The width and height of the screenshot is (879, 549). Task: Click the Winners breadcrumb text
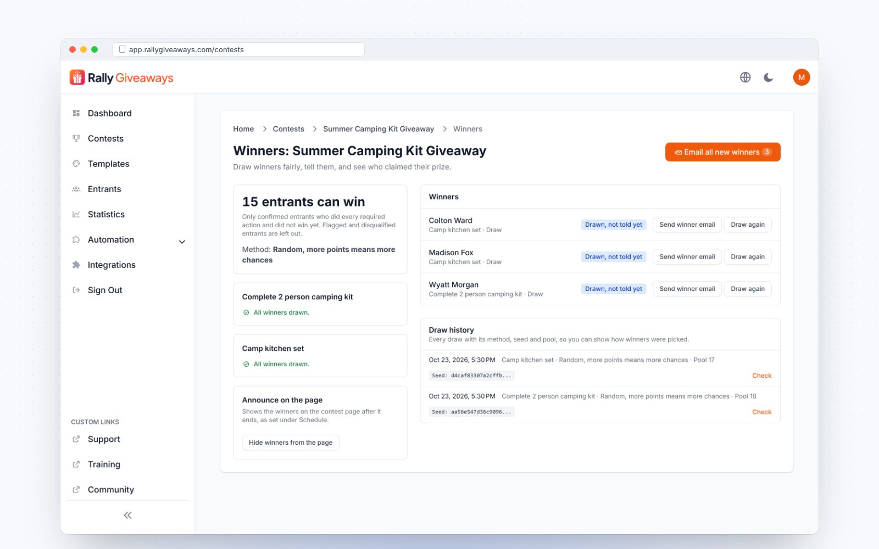[x=468, y=129]
